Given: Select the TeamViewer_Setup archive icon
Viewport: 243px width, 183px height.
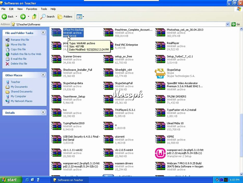Looking at the screenshot, I should [56, 99].
